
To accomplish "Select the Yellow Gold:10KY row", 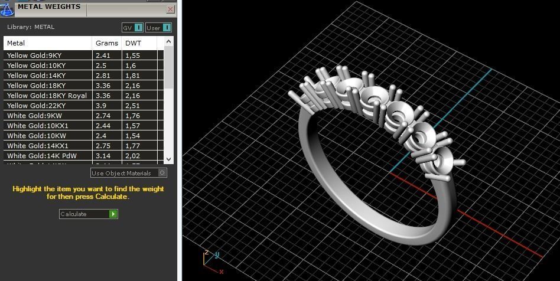I will [83, 66].
